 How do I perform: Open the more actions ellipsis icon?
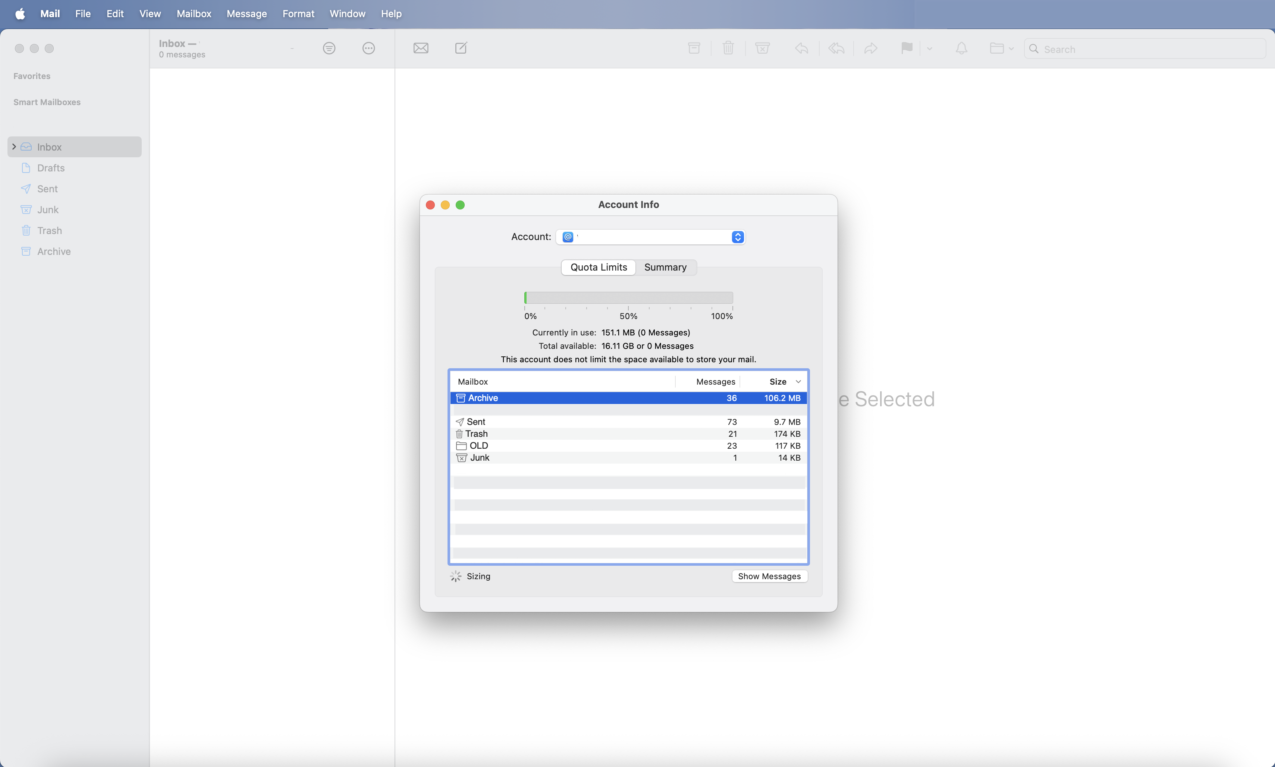pyautogui.click(x=368, y=48)
